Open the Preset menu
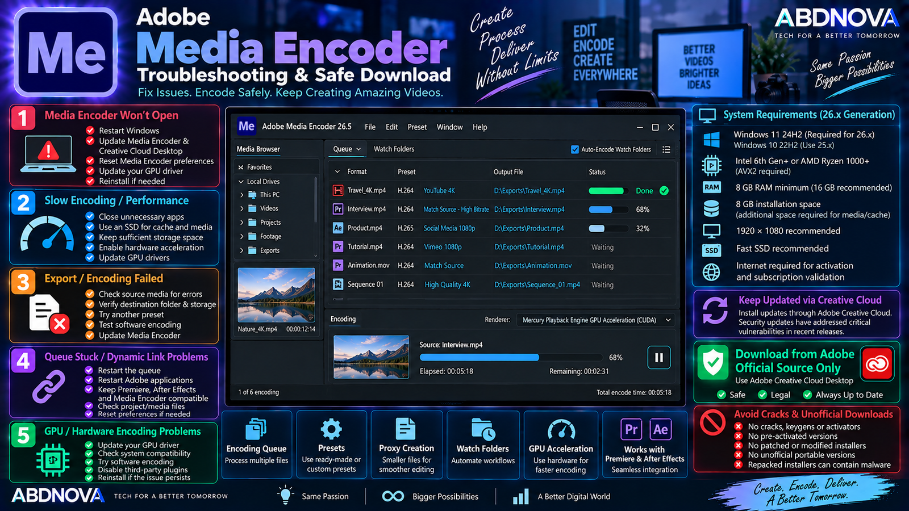Image resolution: width=909 pixels, height=511 pixels. 417,127
